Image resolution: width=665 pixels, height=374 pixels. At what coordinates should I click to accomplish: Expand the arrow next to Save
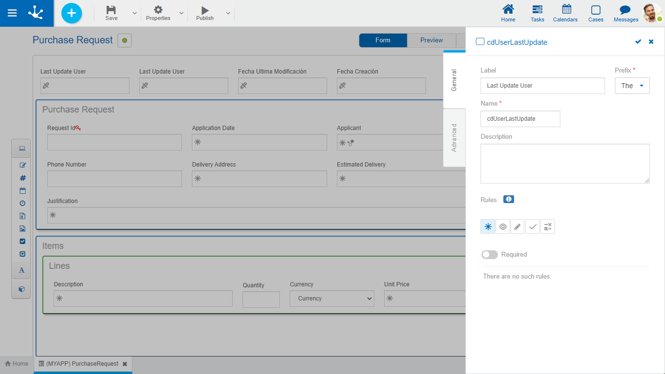point(135,13)
